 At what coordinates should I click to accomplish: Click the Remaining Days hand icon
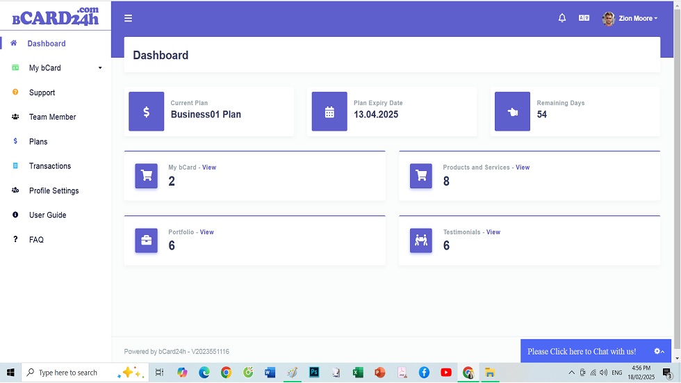coord(513,112)
